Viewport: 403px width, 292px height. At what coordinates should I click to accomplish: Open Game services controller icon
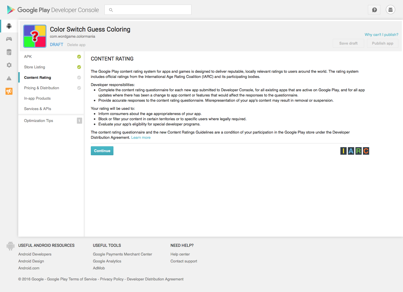9,39
